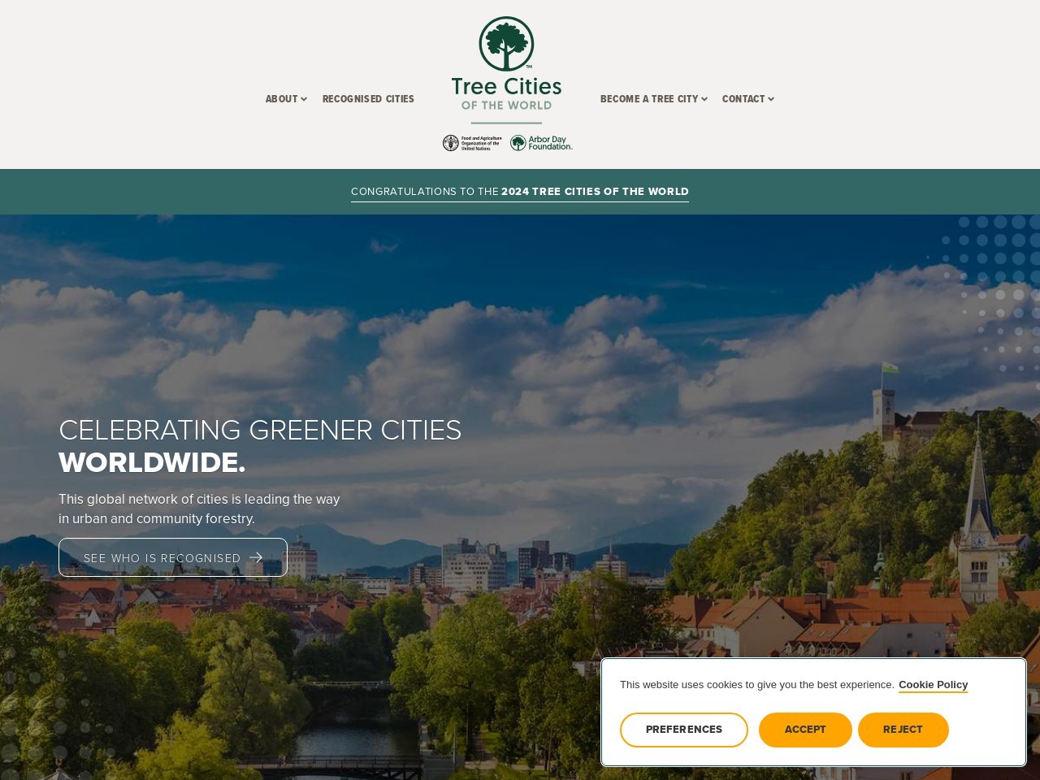
Task: Accept cookies with the Accept button
Action: point(805,730)
